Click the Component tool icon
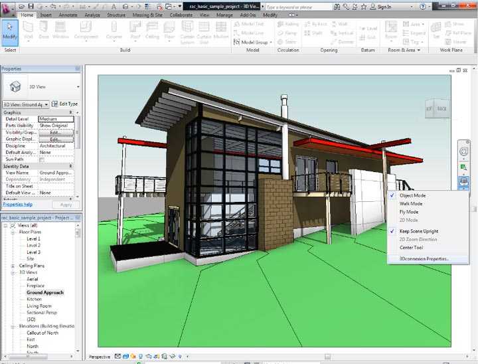 (x=86, y=27)
